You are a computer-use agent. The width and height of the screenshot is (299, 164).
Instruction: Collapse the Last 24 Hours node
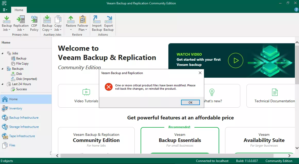click(3, 84)
